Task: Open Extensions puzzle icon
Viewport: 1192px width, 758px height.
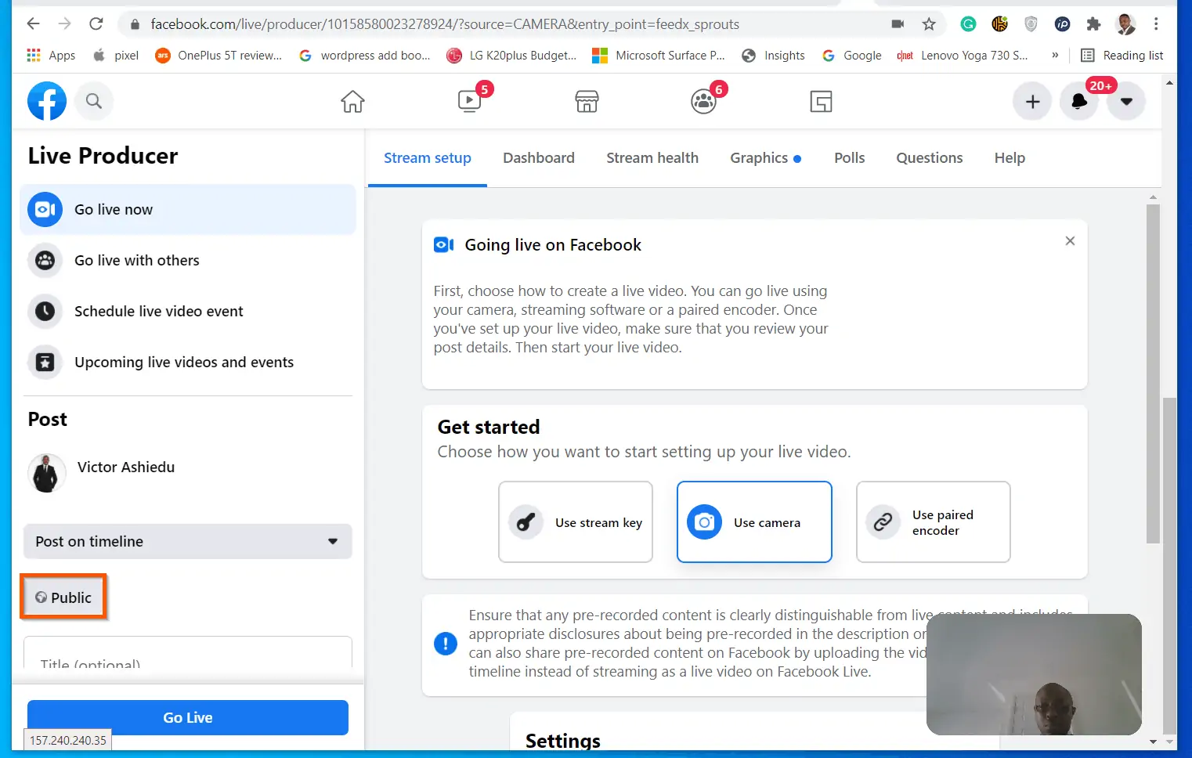Action: pyautogui.click(x=1093, y=24)
